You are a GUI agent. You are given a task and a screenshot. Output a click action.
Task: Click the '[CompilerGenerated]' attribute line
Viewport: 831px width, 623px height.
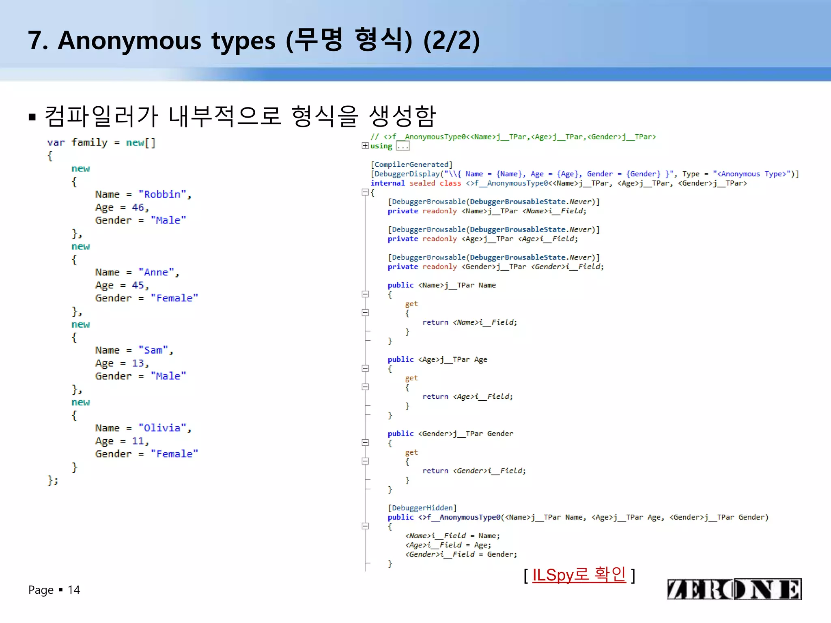point(411,164)
